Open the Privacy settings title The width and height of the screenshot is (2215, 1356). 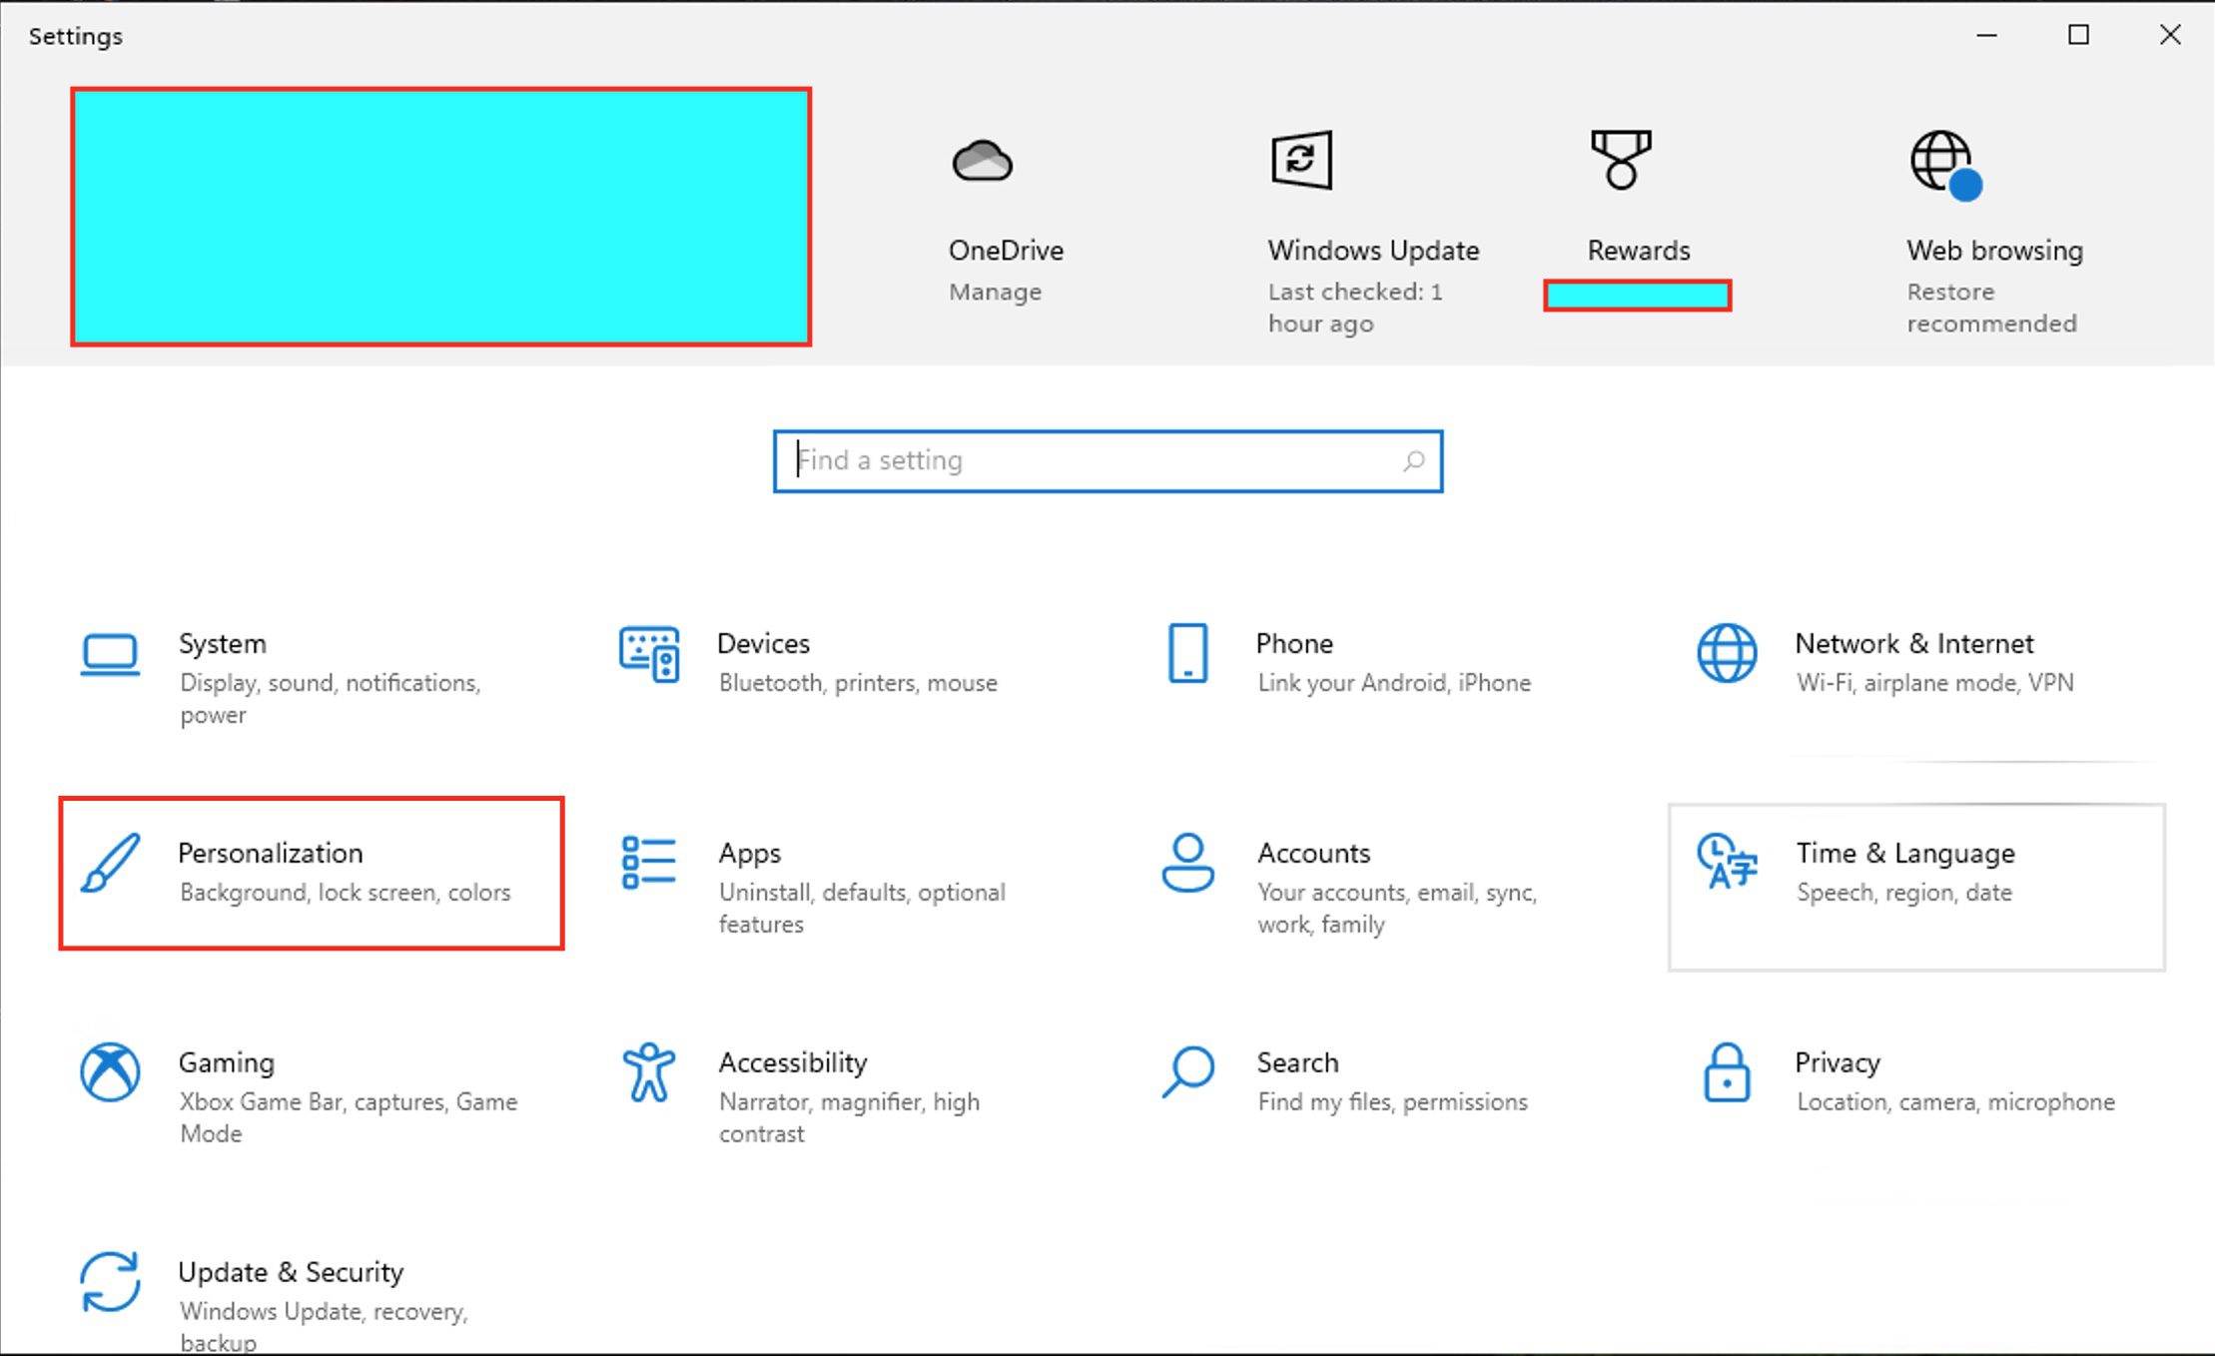[1838, 1063]
